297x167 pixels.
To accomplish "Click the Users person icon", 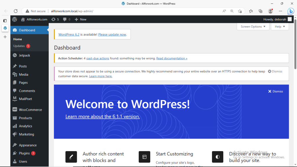I will tap(15, 161).
